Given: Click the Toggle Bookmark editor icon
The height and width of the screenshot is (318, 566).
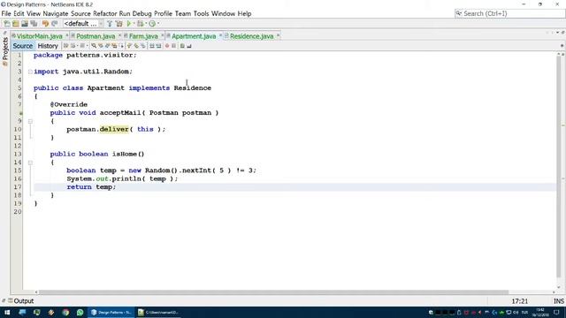Looking at the screenshot, I should pos(143,46).
